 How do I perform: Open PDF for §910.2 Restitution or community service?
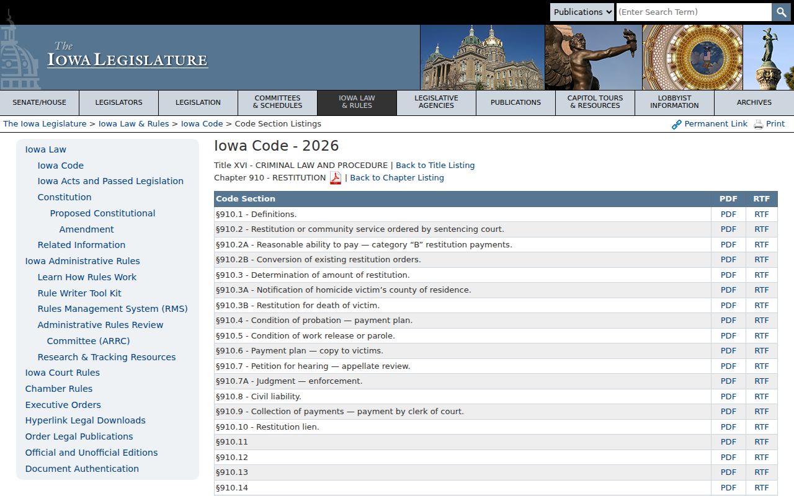pos(728,229)
